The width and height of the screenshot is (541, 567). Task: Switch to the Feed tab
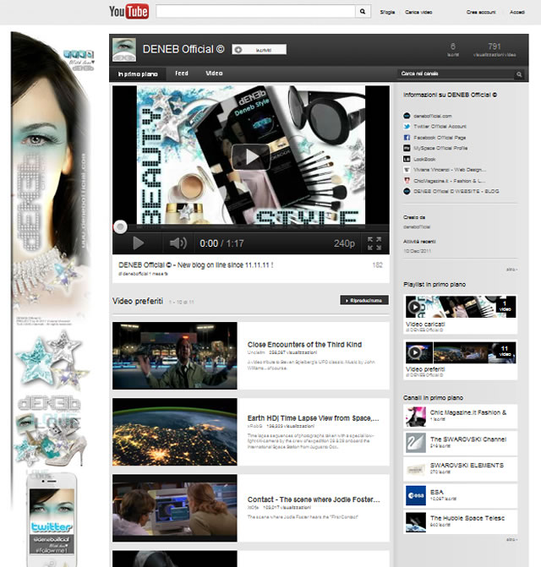coord(182,74)
